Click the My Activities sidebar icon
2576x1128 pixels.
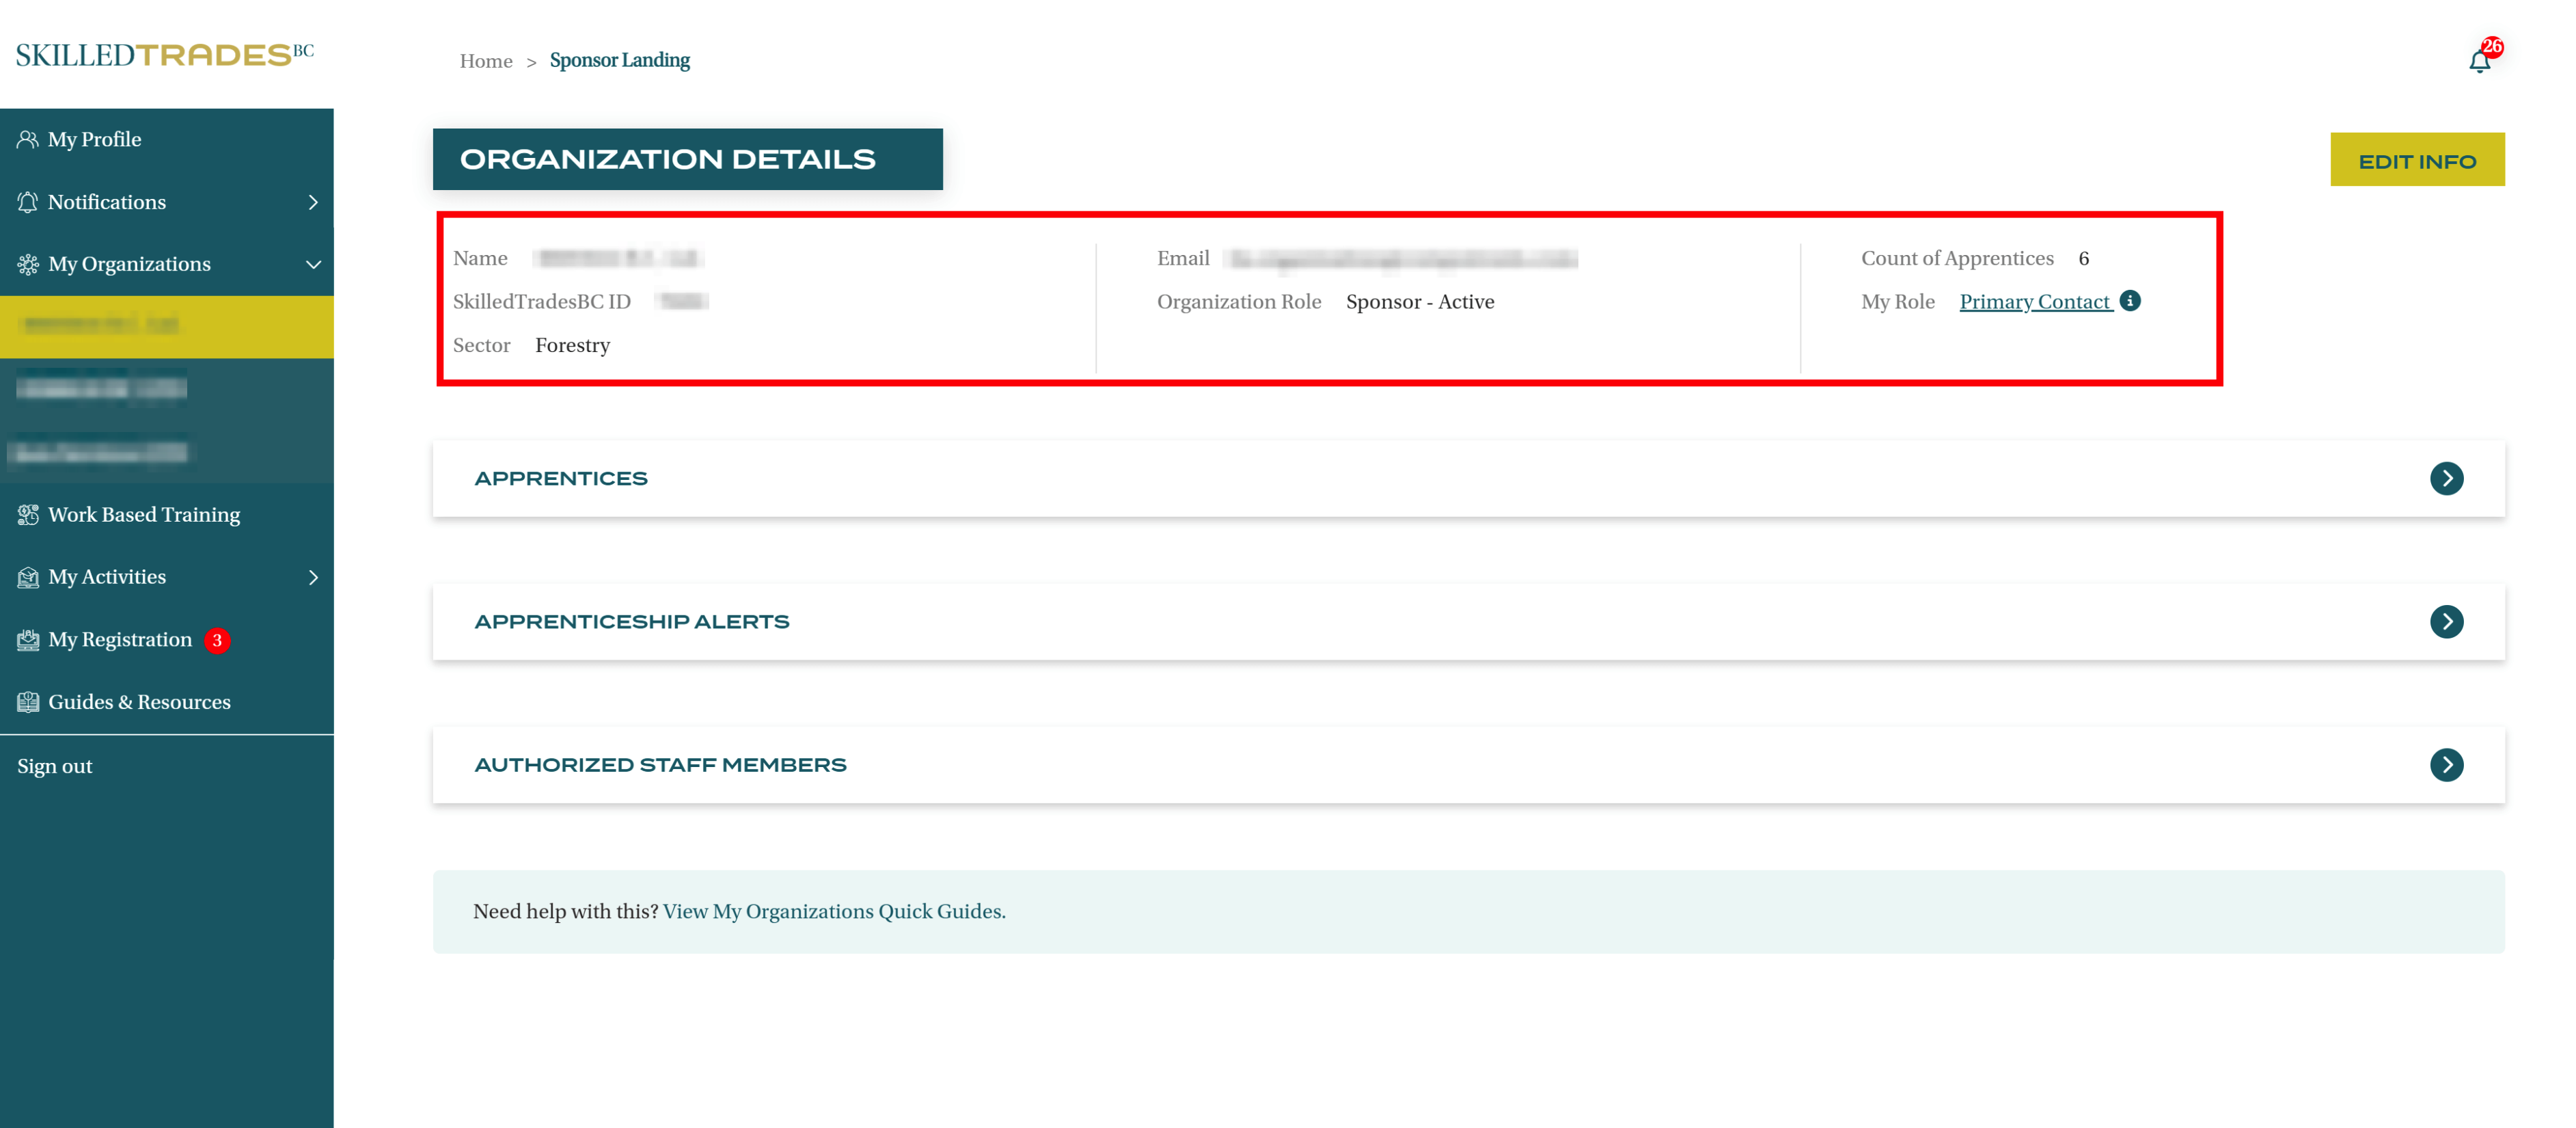pyautogui.click(x=27, y=578)
